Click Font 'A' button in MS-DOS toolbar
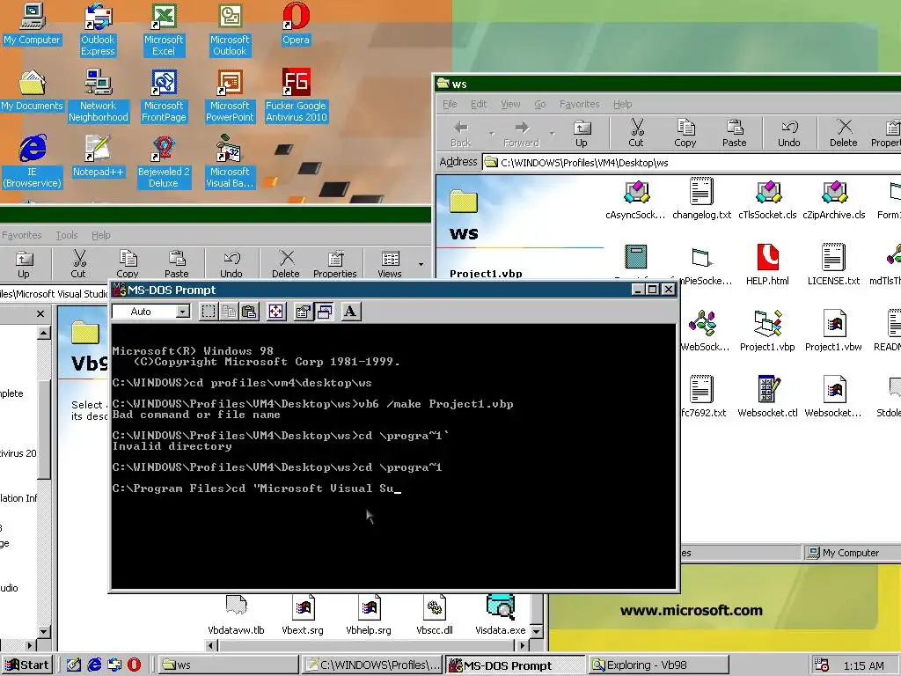 point(350,312)
